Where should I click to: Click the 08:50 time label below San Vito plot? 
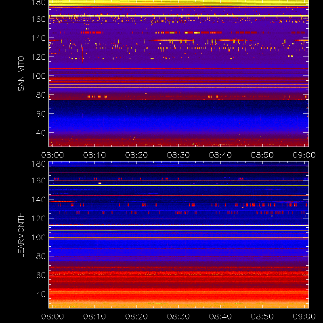click(262, 155)
